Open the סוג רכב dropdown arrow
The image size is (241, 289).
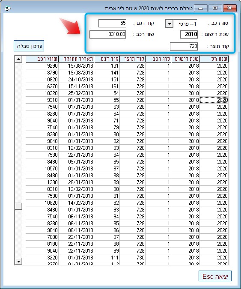click(x=170, y=24)
